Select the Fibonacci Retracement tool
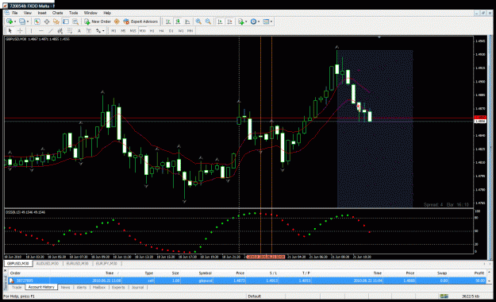The height and width of the screenshot is (302, 496). 70,31
